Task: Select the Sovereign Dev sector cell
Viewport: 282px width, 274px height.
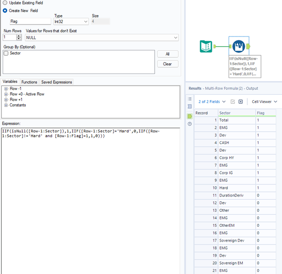Action: [237, 241]
